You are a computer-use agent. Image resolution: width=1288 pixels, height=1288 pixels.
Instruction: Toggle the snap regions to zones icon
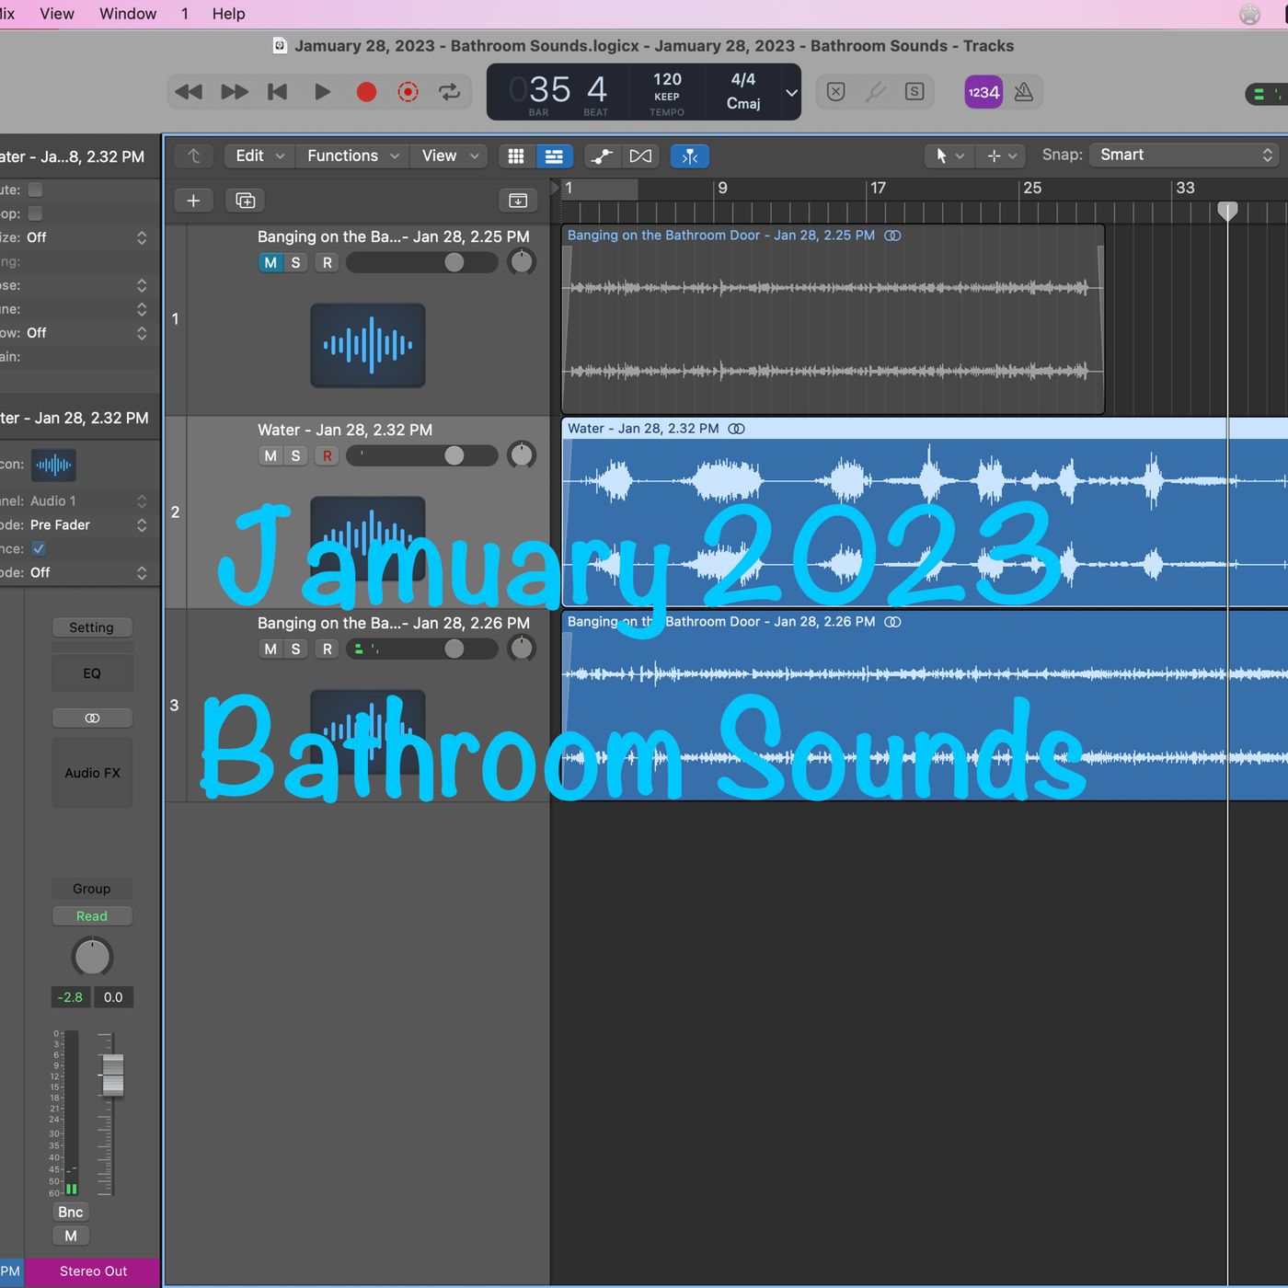[x=690, y=155]
